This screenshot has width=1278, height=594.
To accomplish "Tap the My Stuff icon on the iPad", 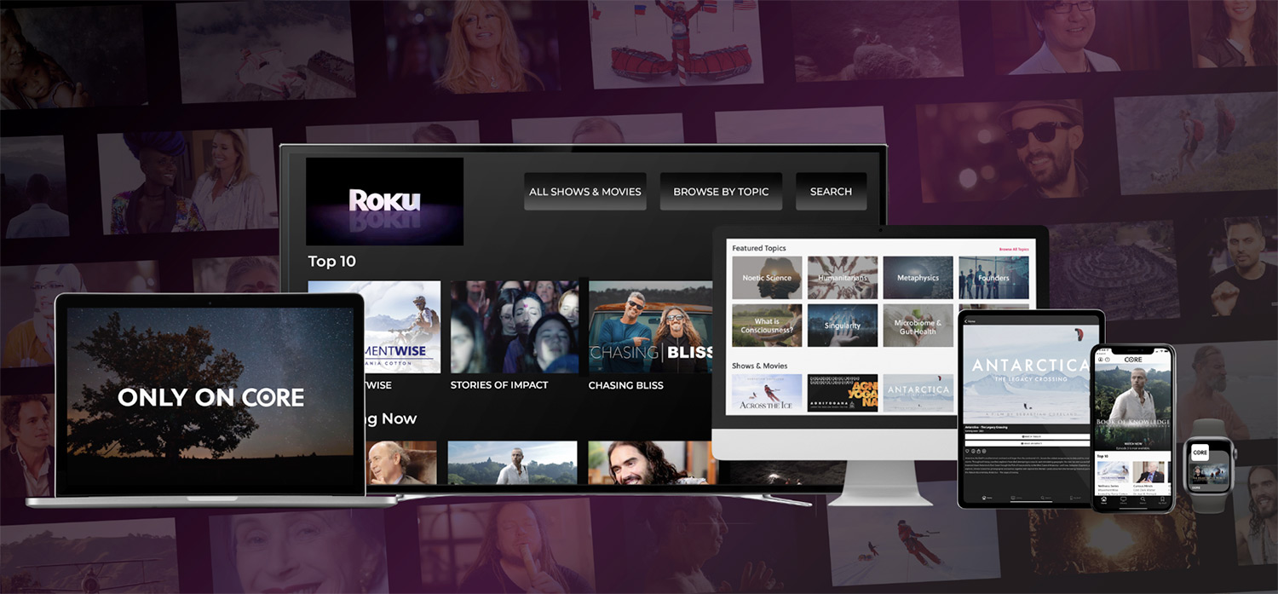I will pos(1071,497).
